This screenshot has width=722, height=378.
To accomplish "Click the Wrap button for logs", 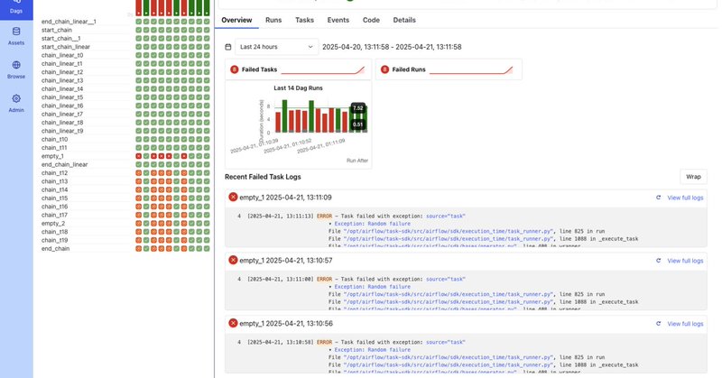I will [x=693, y=177].
